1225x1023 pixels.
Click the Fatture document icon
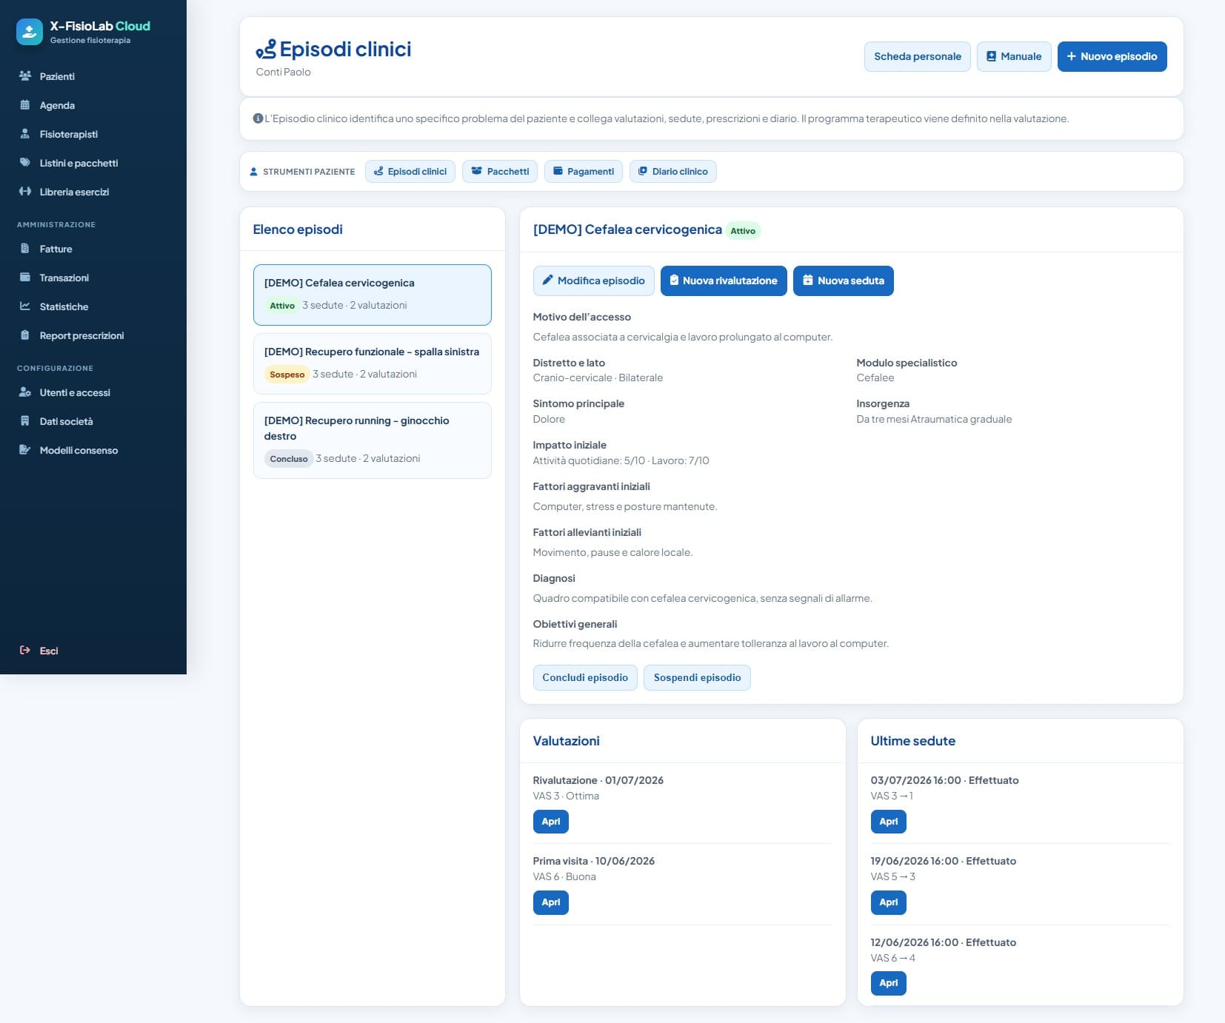[x=25, y=249]
